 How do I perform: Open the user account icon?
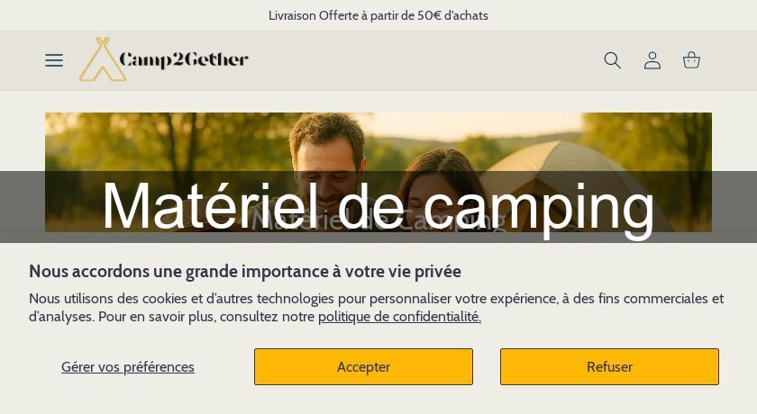pyautogui.click(x=652, y=60)
